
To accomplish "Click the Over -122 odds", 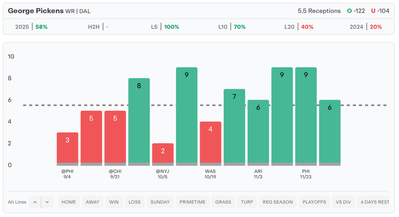I will tap(356, 11).
